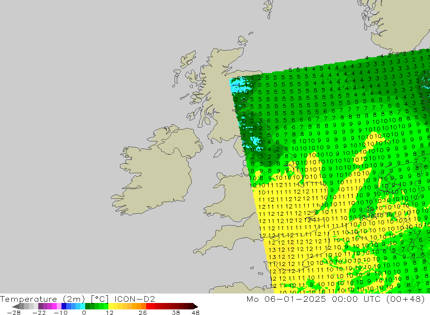The width and height of the screenshot is (430, 315).
Task: Pick the first yellow swatch at 12
Action: pos(111,306)
